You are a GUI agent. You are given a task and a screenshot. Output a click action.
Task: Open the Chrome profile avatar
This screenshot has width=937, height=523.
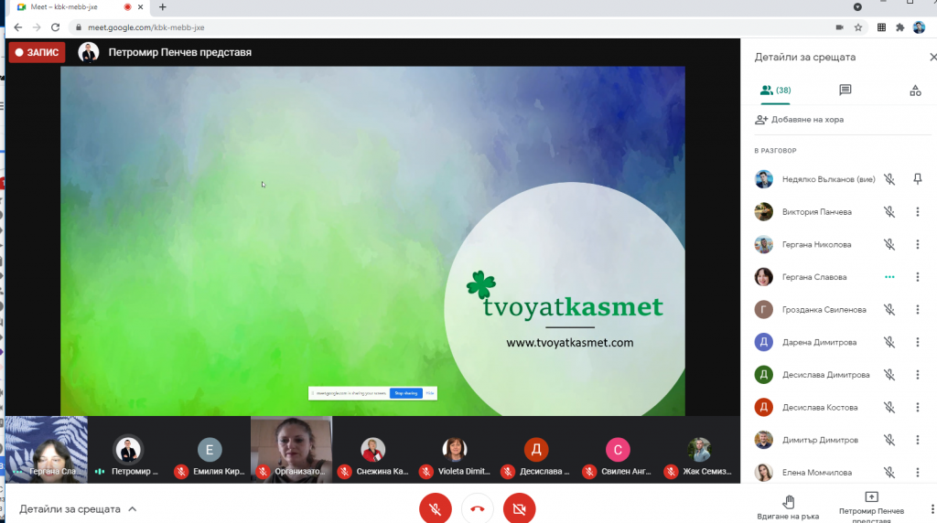919,27
